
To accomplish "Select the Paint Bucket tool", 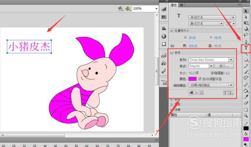I will tap(246, 91).
